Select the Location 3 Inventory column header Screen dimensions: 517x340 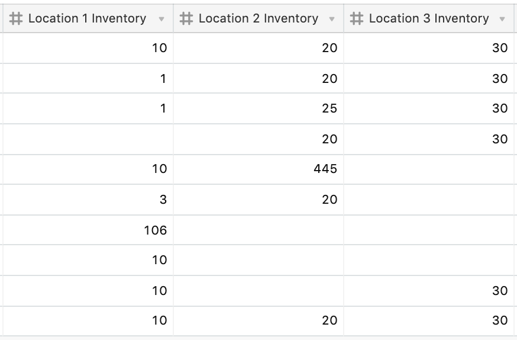coord(428,19)
